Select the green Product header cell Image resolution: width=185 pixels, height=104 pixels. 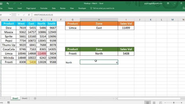(73, 49)
